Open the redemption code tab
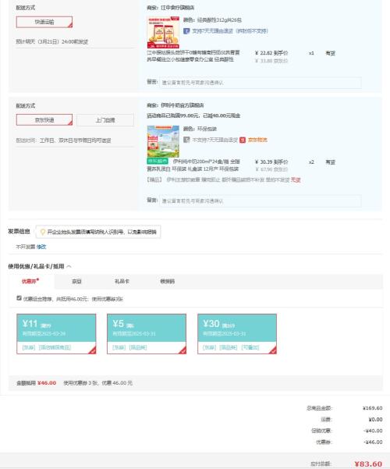This screenshot has height=469, width=390. [x=168, y=282]
